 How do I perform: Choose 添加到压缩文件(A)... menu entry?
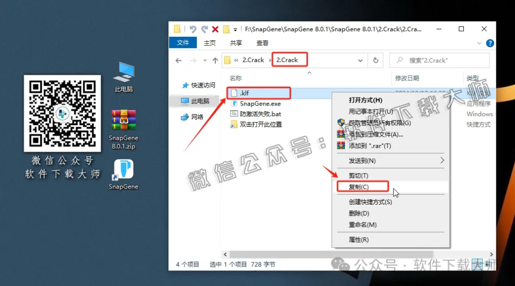click(x=376, y=134)
